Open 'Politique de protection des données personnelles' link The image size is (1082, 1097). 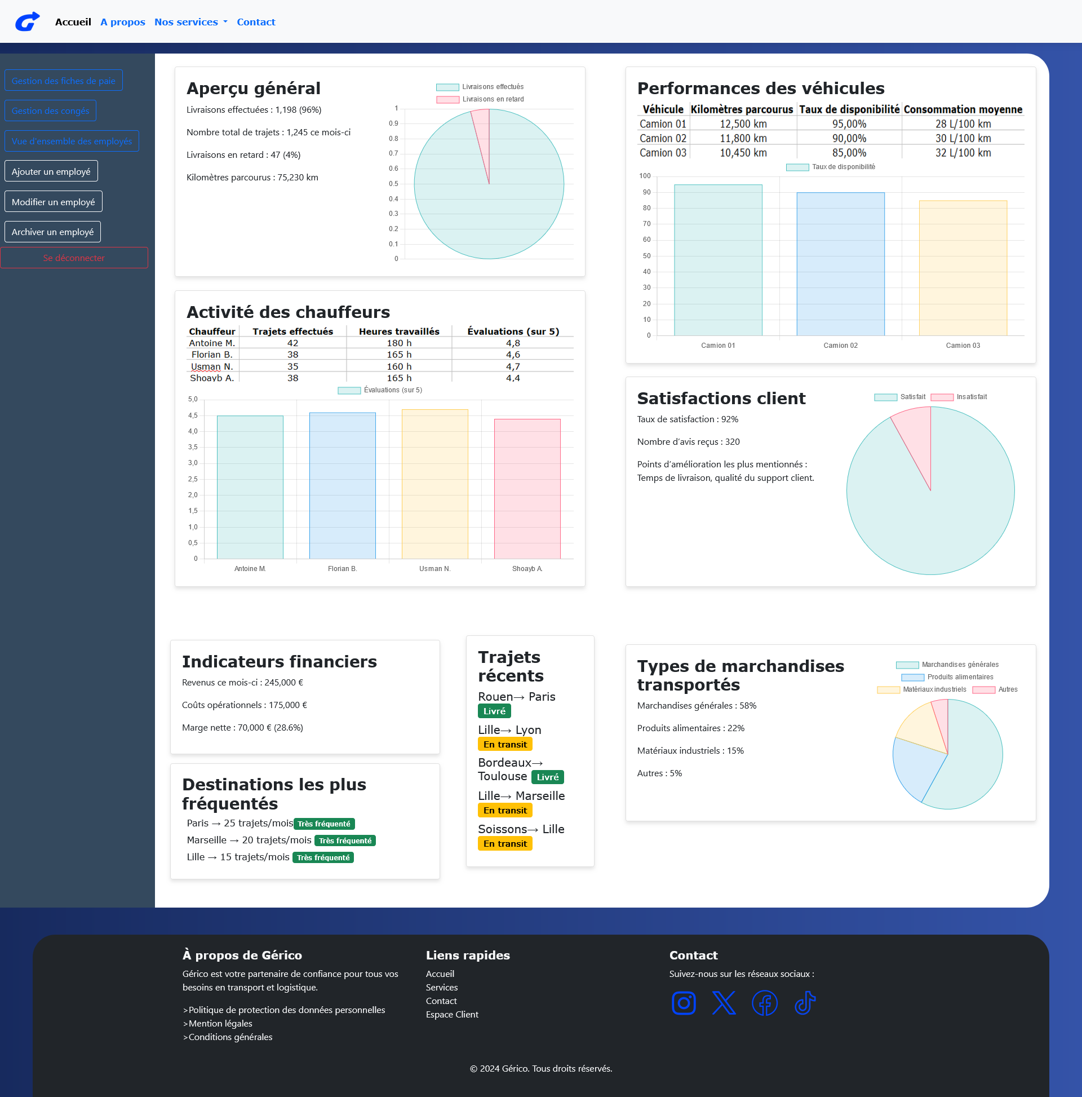pyautogui.click(x=287, y=1010)
